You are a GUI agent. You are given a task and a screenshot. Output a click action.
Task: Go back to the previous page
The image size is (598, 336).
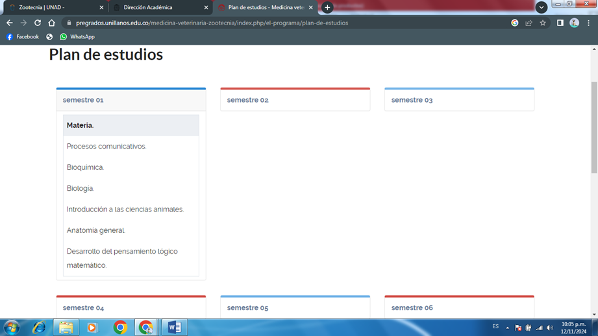point(9,23)
